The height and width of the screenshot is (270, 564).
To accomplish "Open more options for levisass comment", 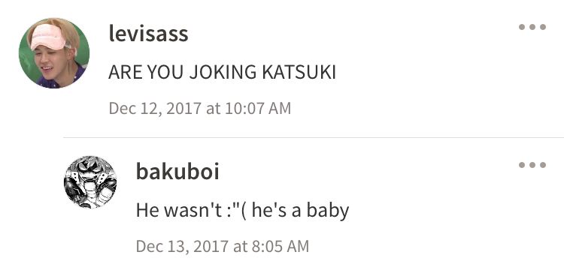I will tap(532, 27).
